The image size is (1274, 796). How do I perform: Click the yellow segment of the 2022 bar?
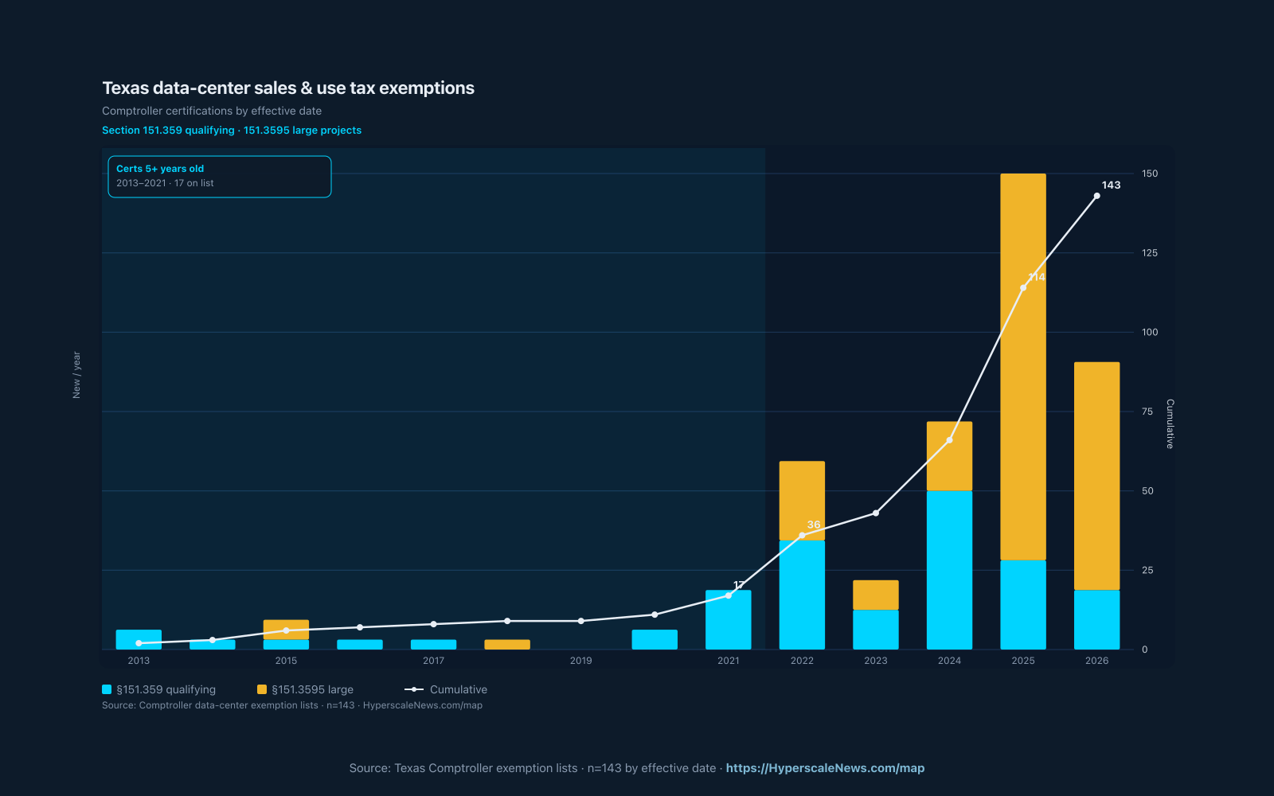click(x=802, y=501)
